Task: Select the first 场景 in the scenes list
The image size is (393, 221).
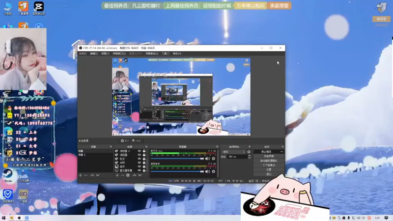Action: tap(95, 151)
